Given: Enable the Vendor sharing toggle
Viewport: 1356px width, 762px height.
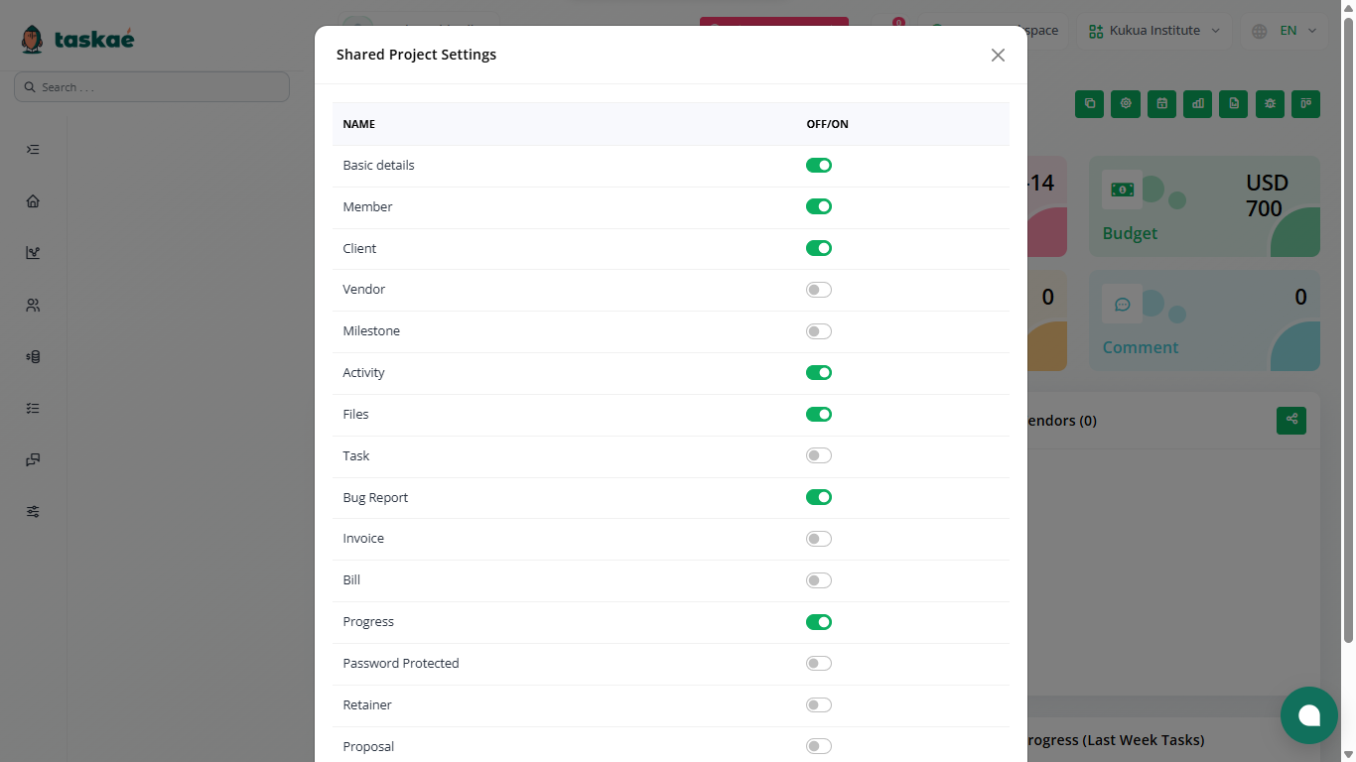Looking at the screenshot, I should (x=819, y=290).
